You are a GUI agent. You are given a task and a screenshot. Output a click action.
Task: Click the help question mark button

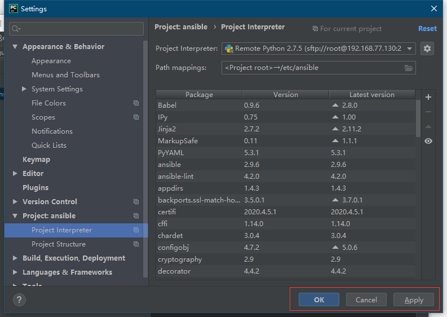19,300
